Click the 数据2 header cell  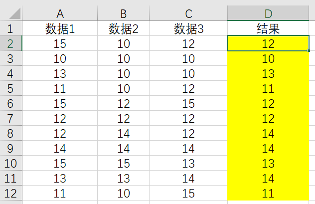tap(124, 28)
